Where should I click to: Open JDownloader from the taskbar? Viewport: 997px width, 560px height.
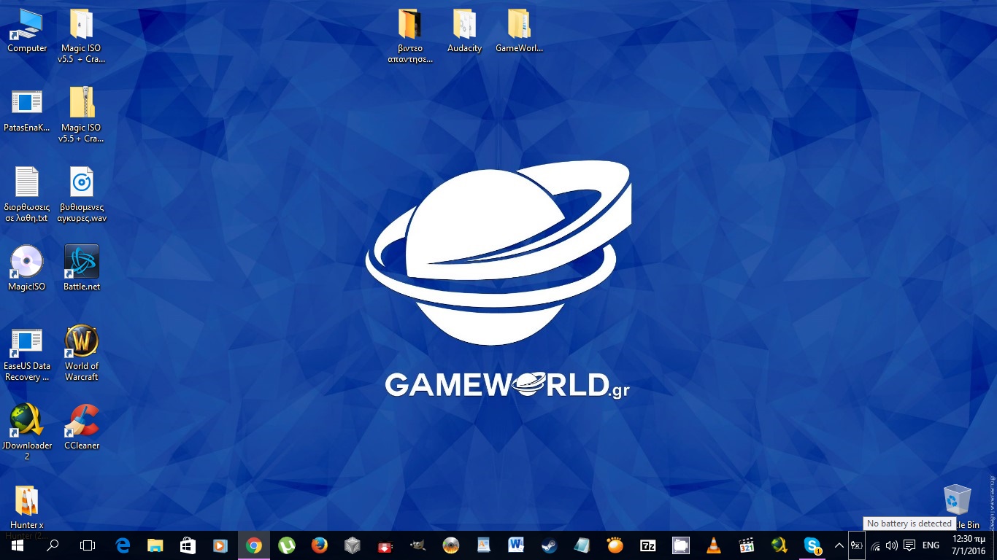(x=779, y=545)
